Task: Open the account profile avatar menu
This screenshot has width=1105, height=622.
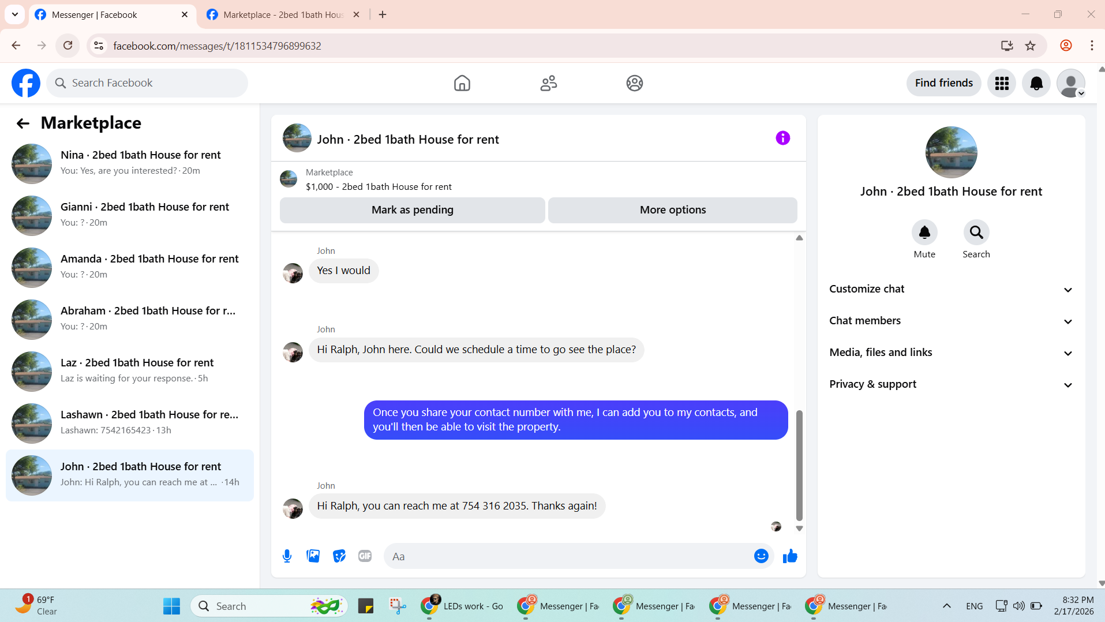Action: 1071,83
